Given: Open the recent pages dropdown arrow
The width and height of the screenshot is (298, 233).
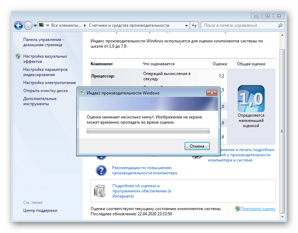Looking at the screenshot, I should [35, 26].
